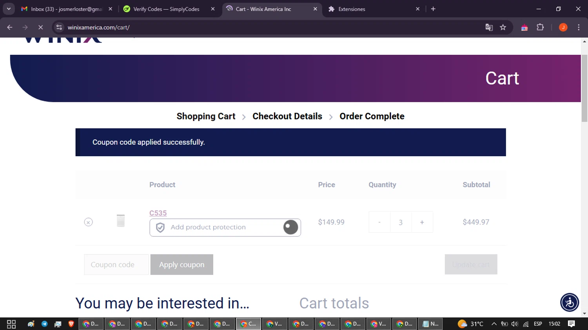Go to the Shopping Cart step
The image size is (588, 330).
[x=206, y=116]
